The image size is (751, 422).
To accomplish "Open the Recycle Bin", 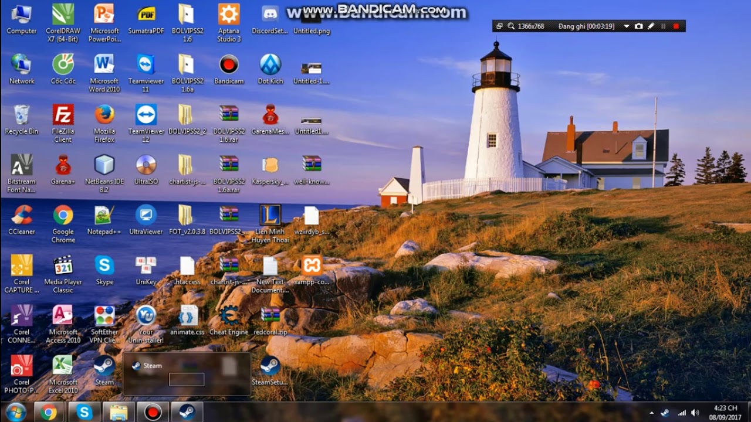I will [22, 120].
